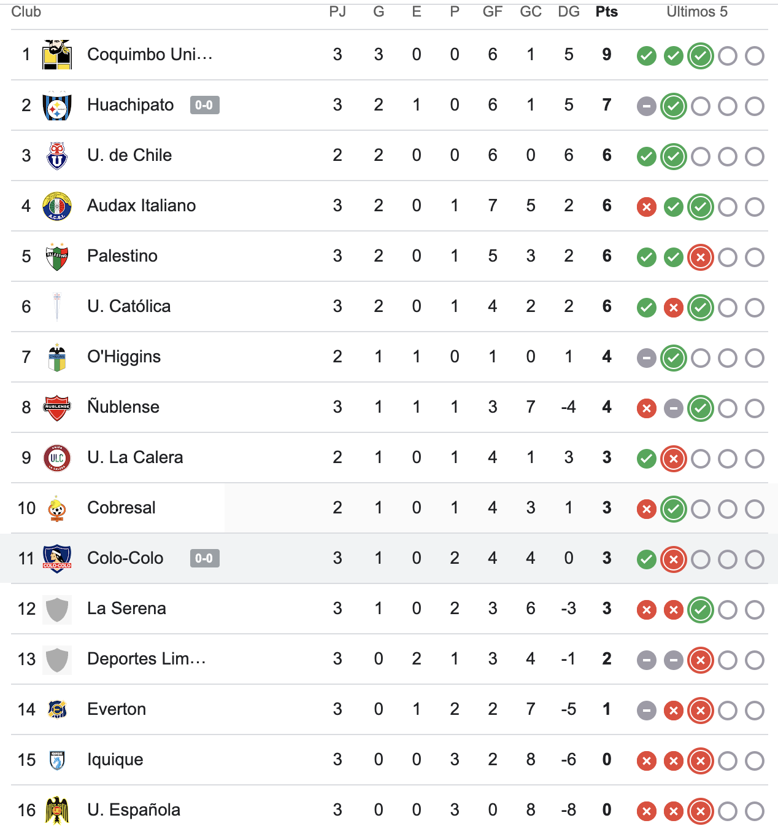The image size is (778, 834).
Task: Click the Pts column header
Action: [606, 11]
